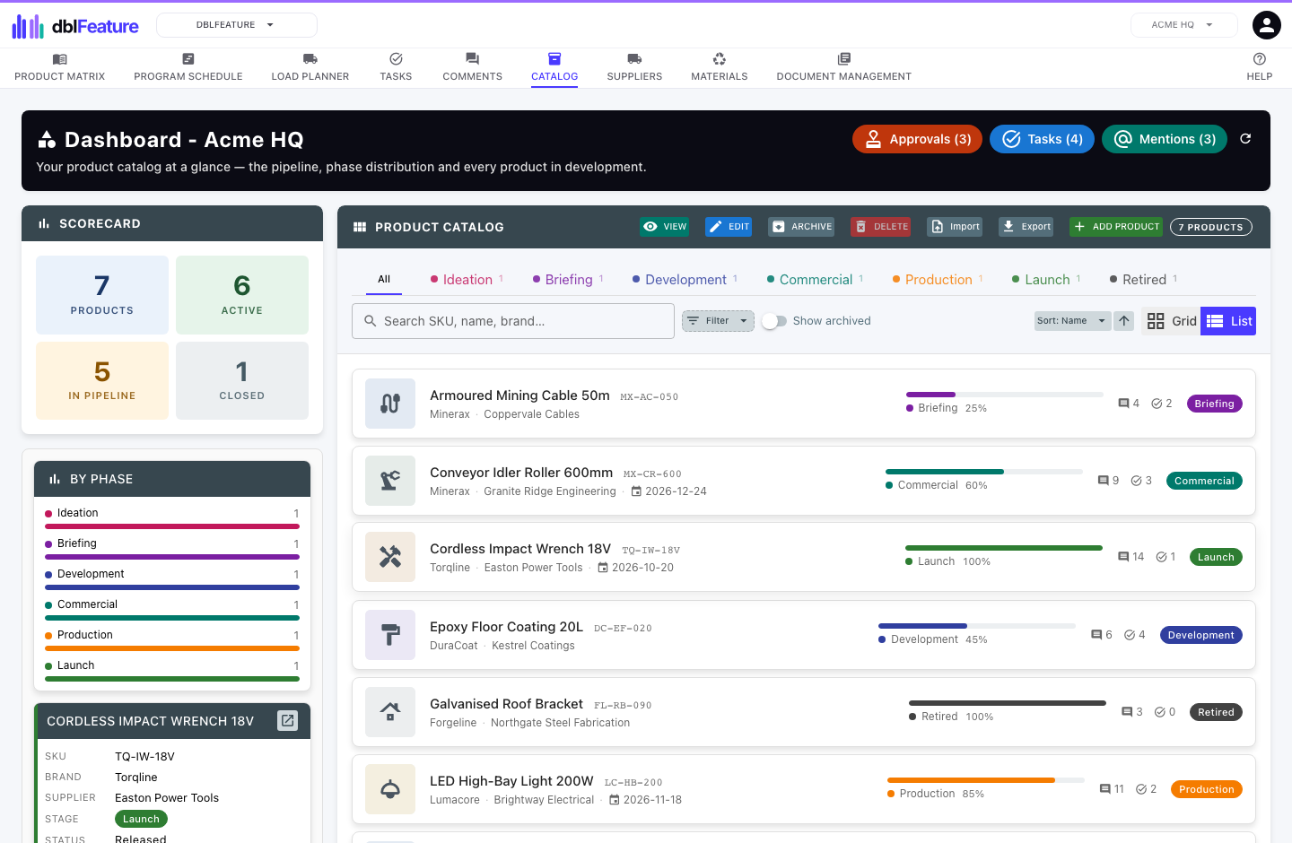Click the Cordless Impact Wrench tools icon
The image size is (1292, 843).
point(390,557)
